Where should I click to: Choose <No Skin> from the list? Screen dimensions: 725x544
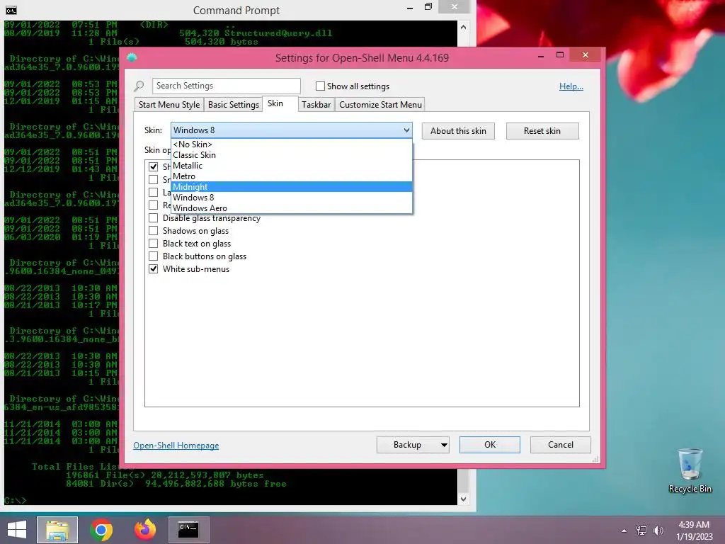click(291, 144)
